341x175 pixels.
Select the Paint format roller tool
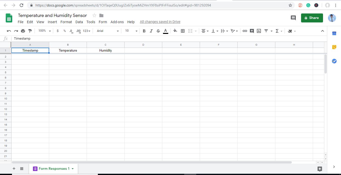[x=30, y=31]
